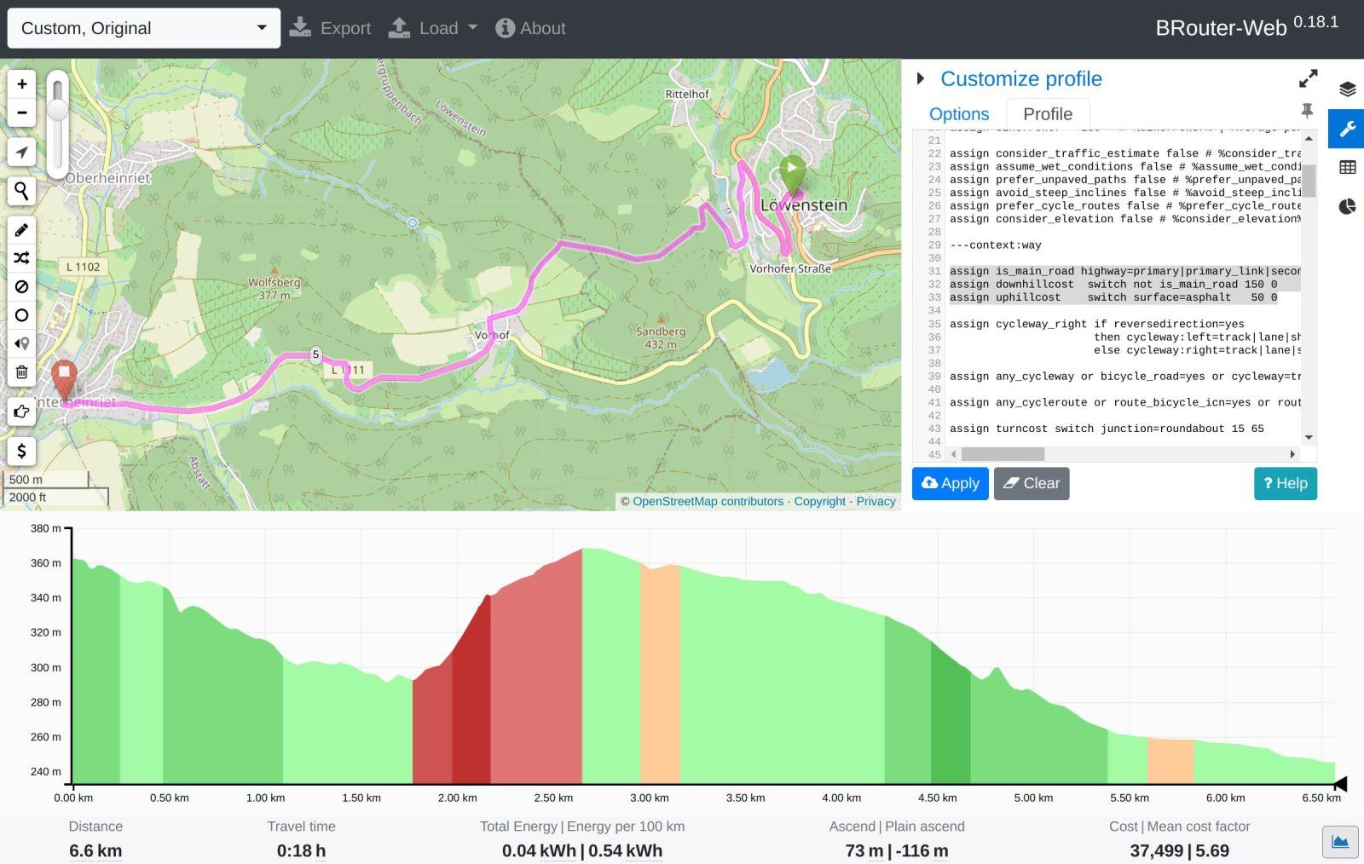Switch to the Options tab
The width and height of the screenshot is (1364, 864).
click(x=959, y=114)
